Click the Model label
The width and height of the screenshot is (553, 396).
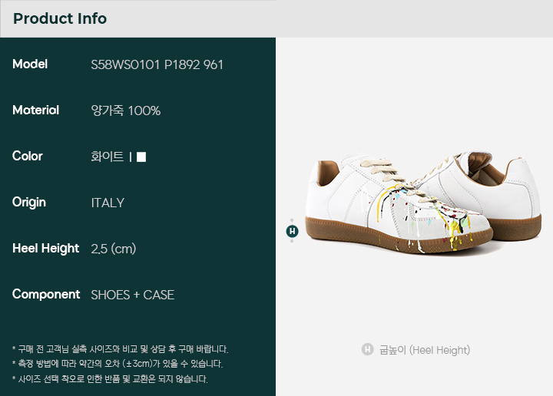tap(30, 64)
